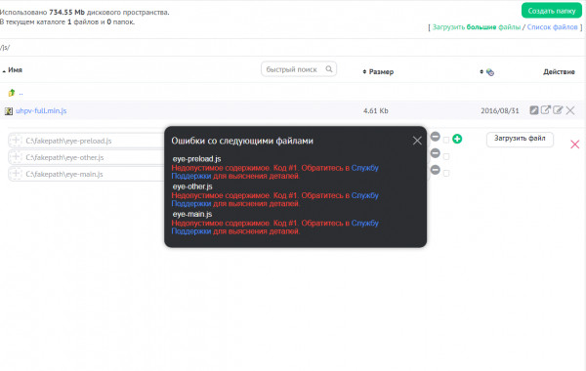586x371 pixels.
Task: Click 'eye-main.js' name in error popup
Action: [x=192, y=214]
